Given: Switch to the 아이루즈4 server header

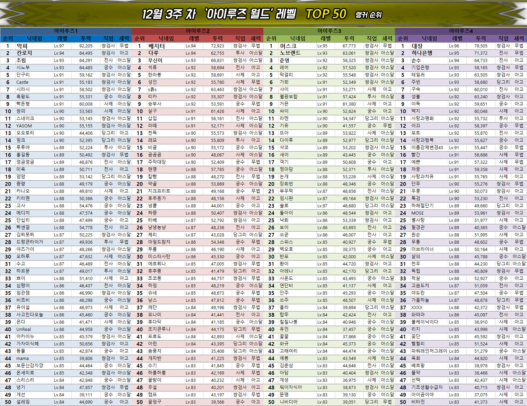Looking at the screenshot, I should [x=461, y=31].
